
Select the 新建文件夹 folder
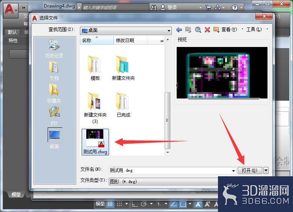point(123,68)
